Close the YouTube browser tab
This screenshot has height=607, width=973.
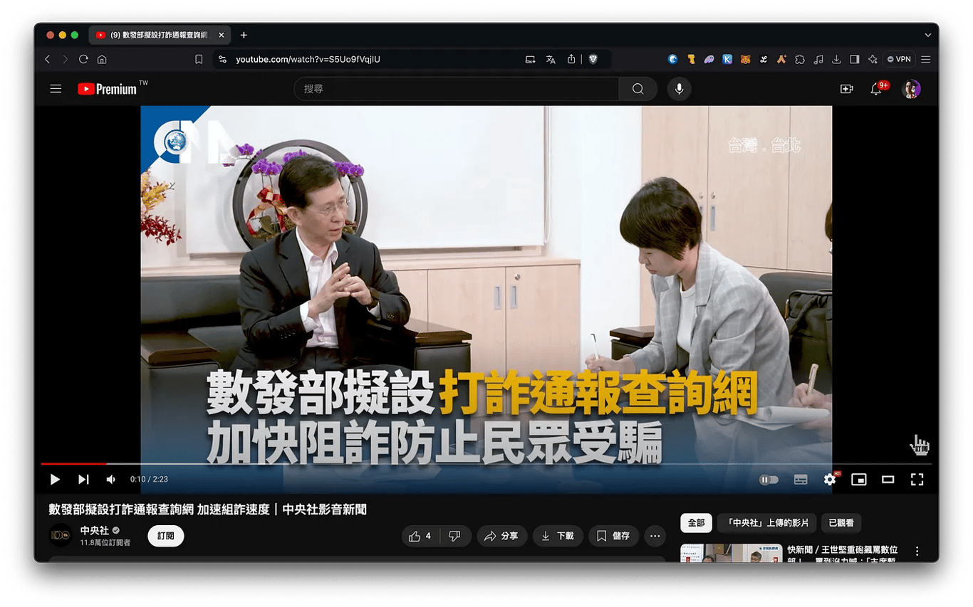point(222,35)
